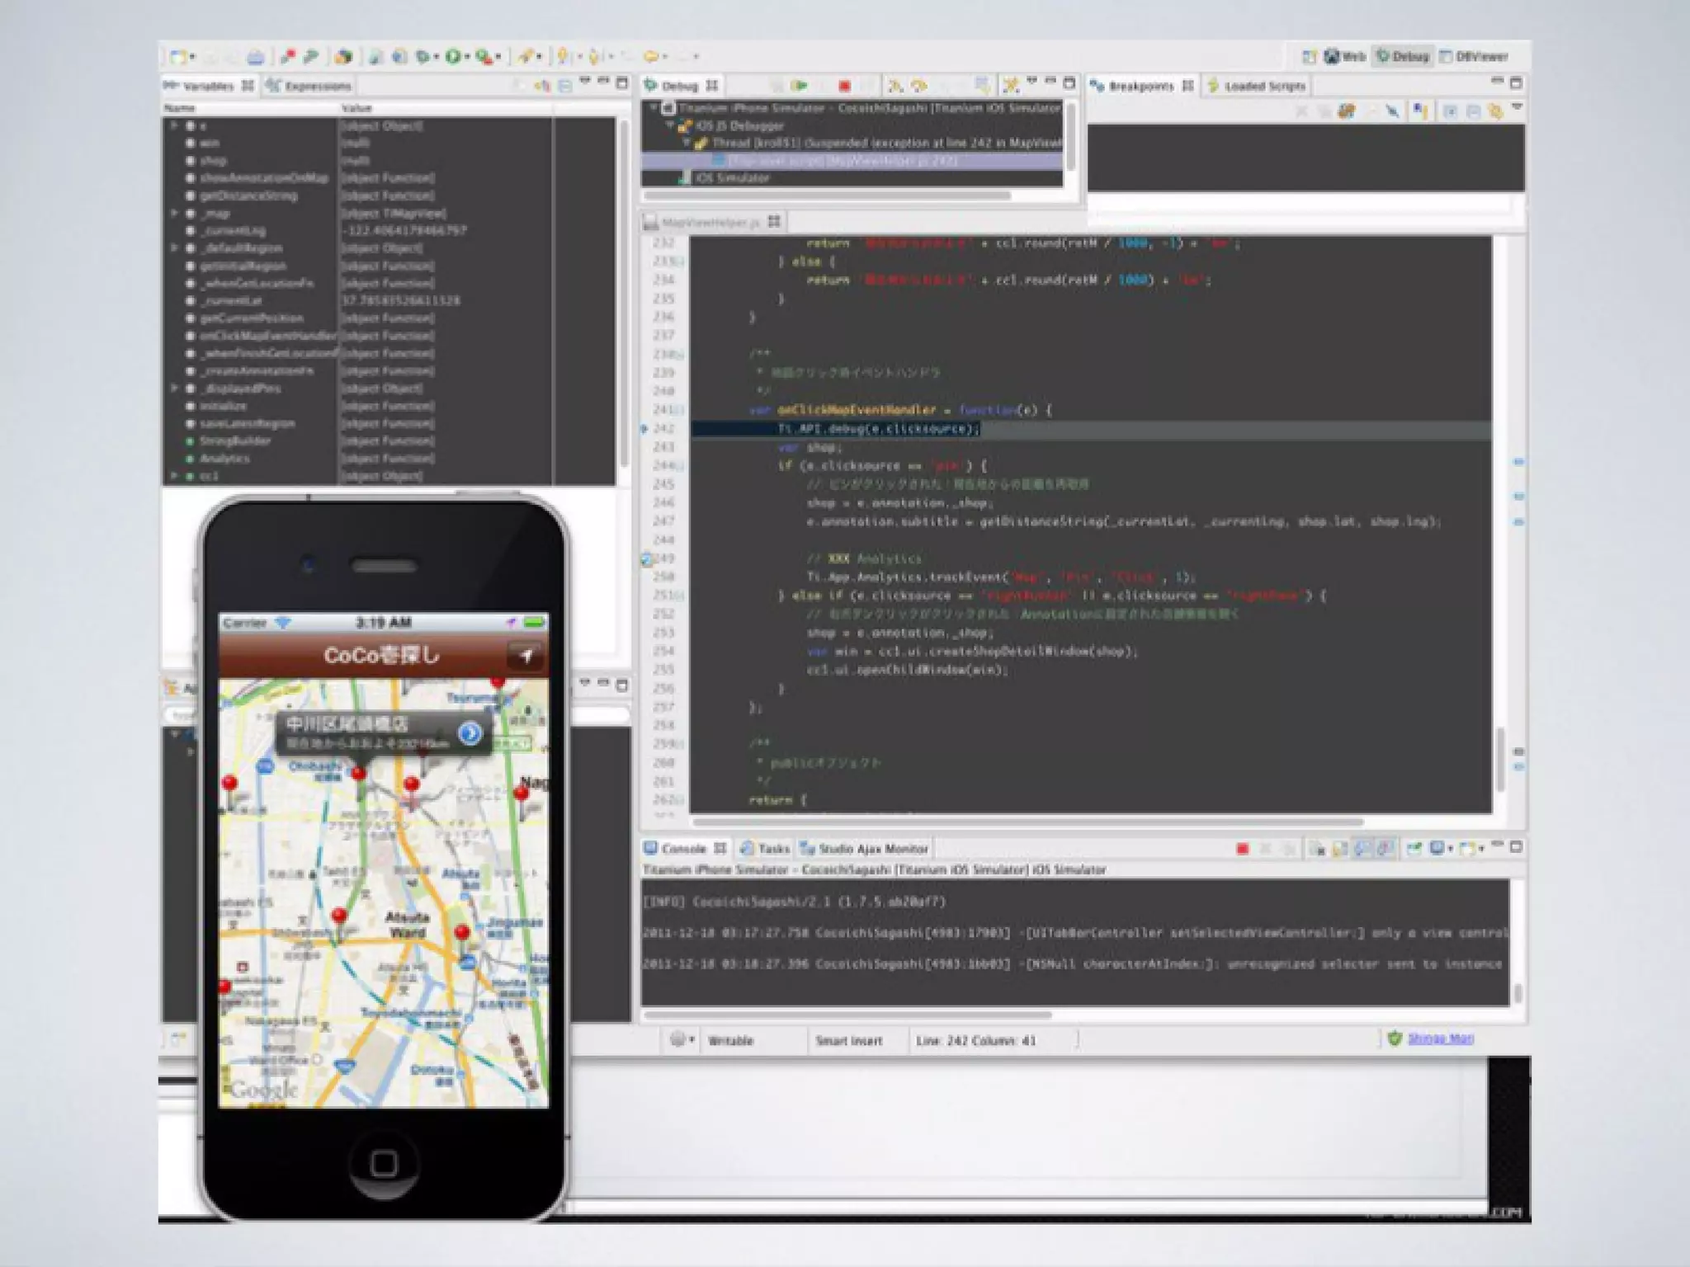Click the red Terminate icon in Console toolbar

coord(1242,849)
